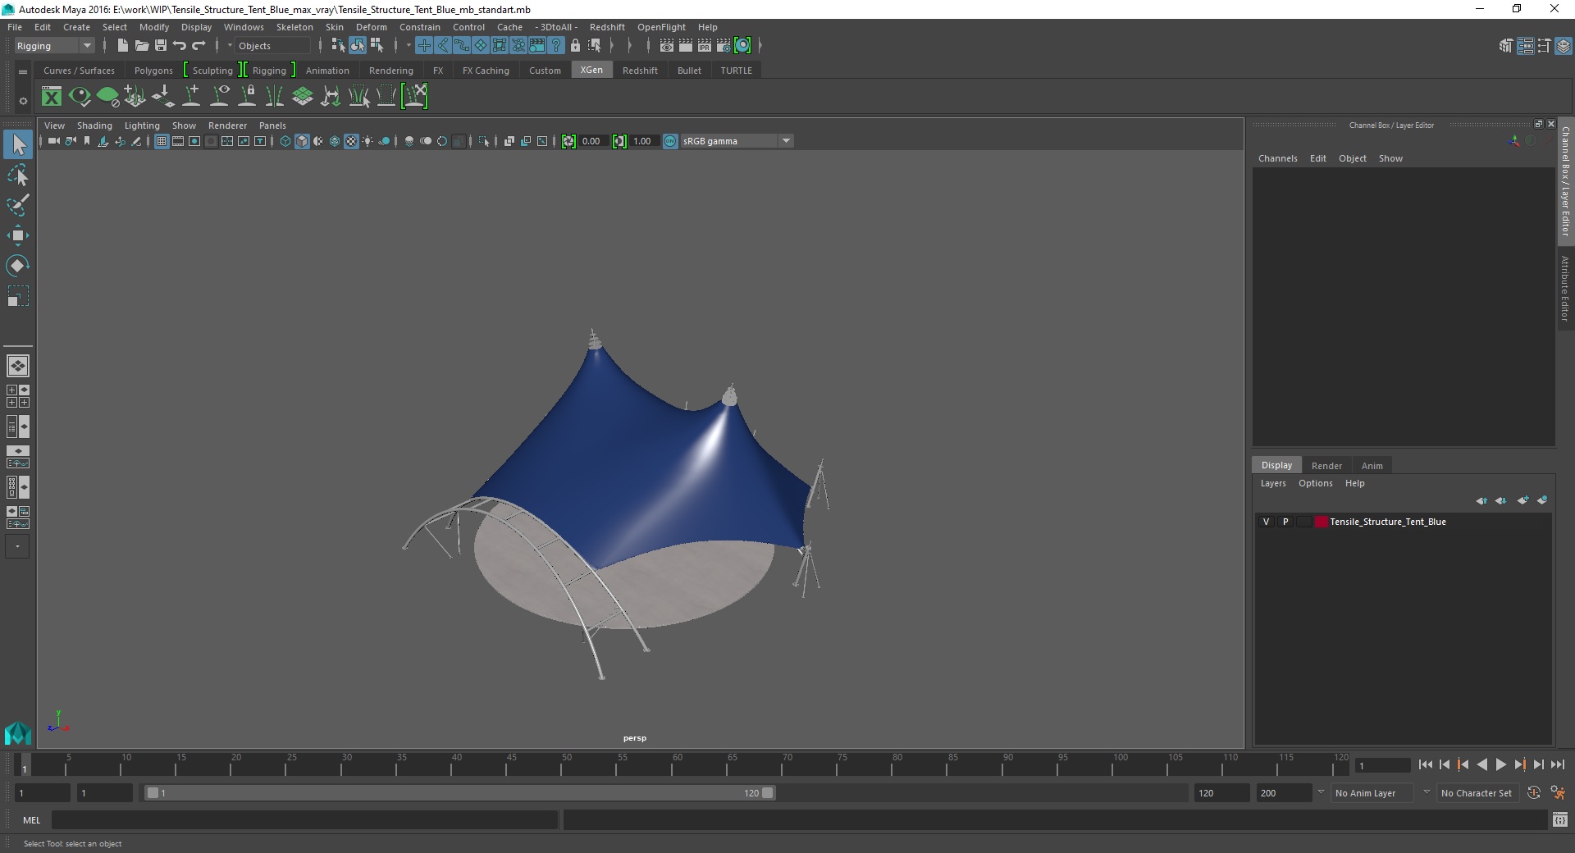The width and height of the screenshot is (1575, 853).
Task: Switch to the Polygons shelf tab
Action: click(x=153, y=71)
